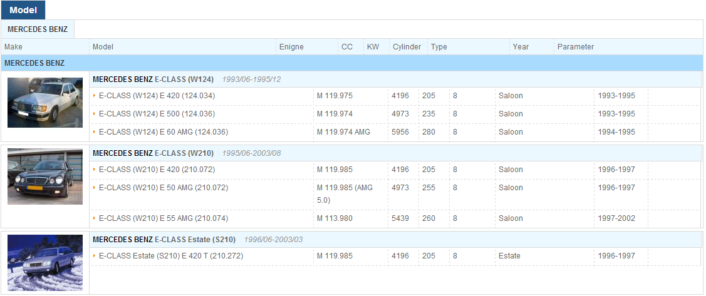Click the 5956 CC value

point(401,132)
